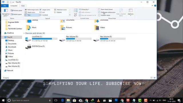Open the Navigation pane dropdown
The height and width of the screenshot is (103, 183).
[6, 13]
